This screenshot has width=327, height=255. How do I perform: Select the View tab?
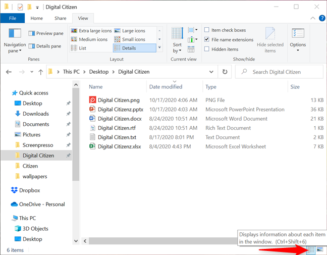(83, 18)
